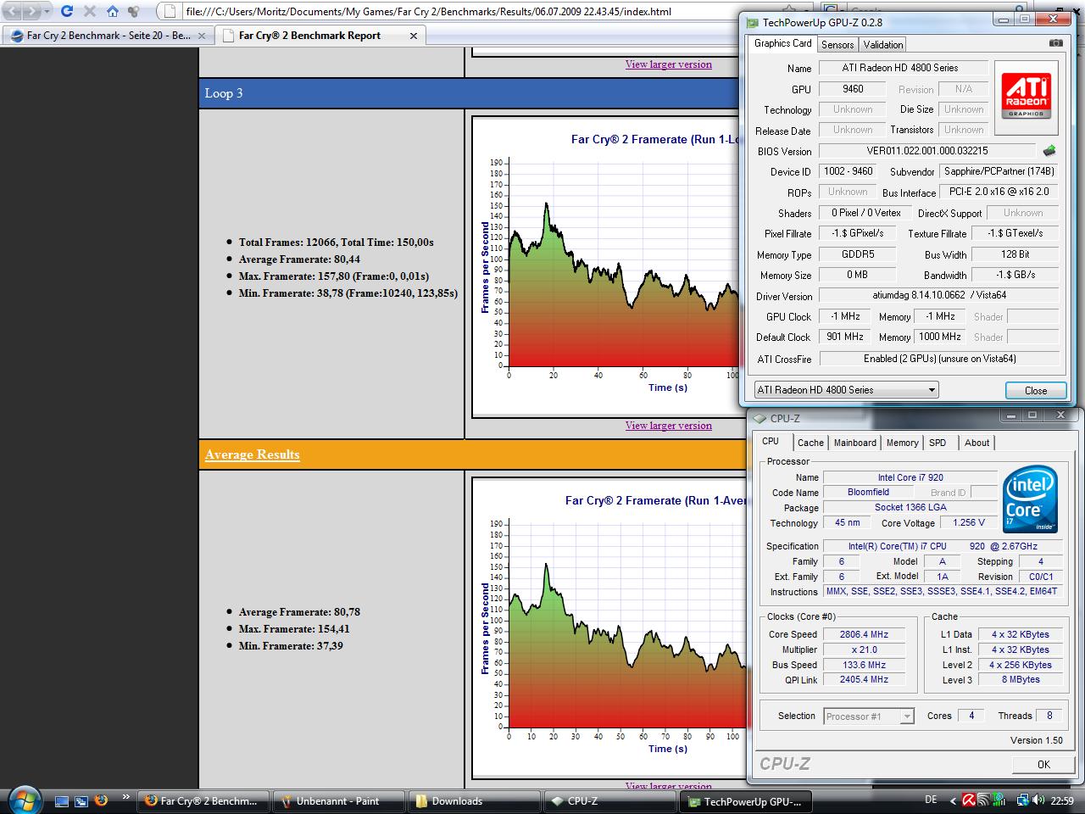Viewport: 1085px width, 814px height.
Task: Switch to GPU-Z Sensors tab
Action: [837, 45]
